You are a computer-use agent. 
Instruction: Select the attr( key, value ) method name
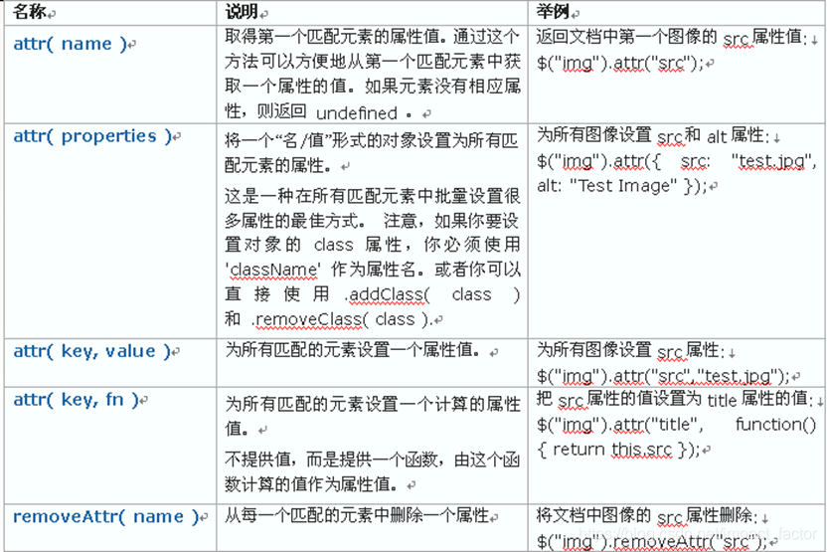tap(92, 351)
